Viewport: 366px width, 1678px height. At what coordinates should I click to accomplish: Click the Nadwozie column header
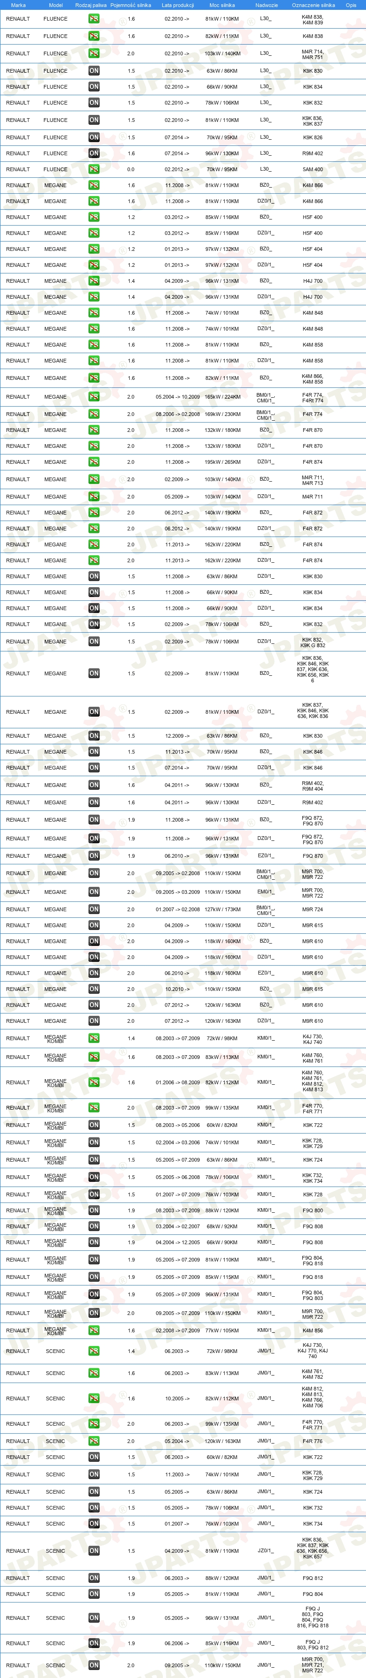point(266,5)
